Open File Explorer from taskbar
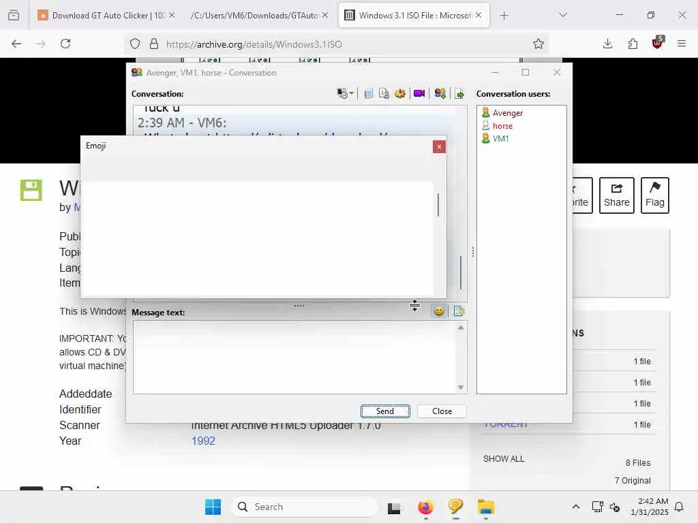698x523 pixels. (x=485, y=507)
